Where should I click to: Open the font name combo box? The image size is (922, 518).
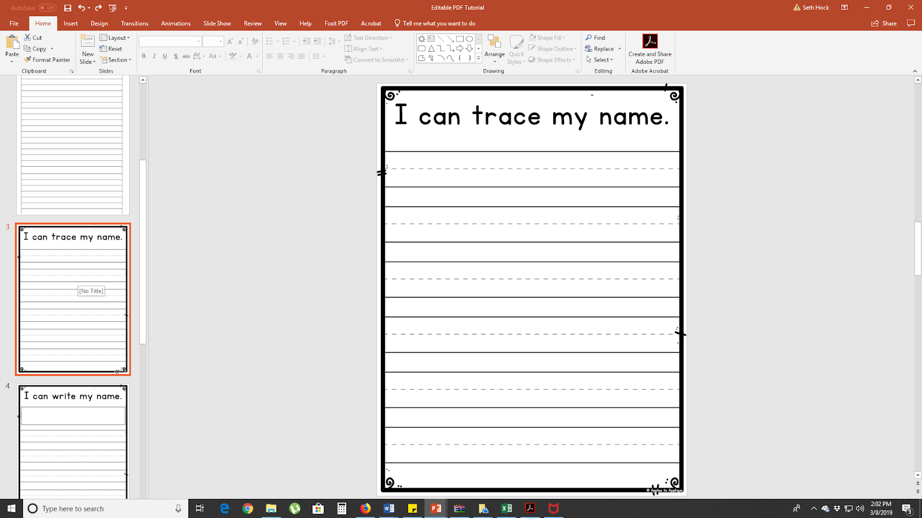pyautogui.click(x=170, y=41)
